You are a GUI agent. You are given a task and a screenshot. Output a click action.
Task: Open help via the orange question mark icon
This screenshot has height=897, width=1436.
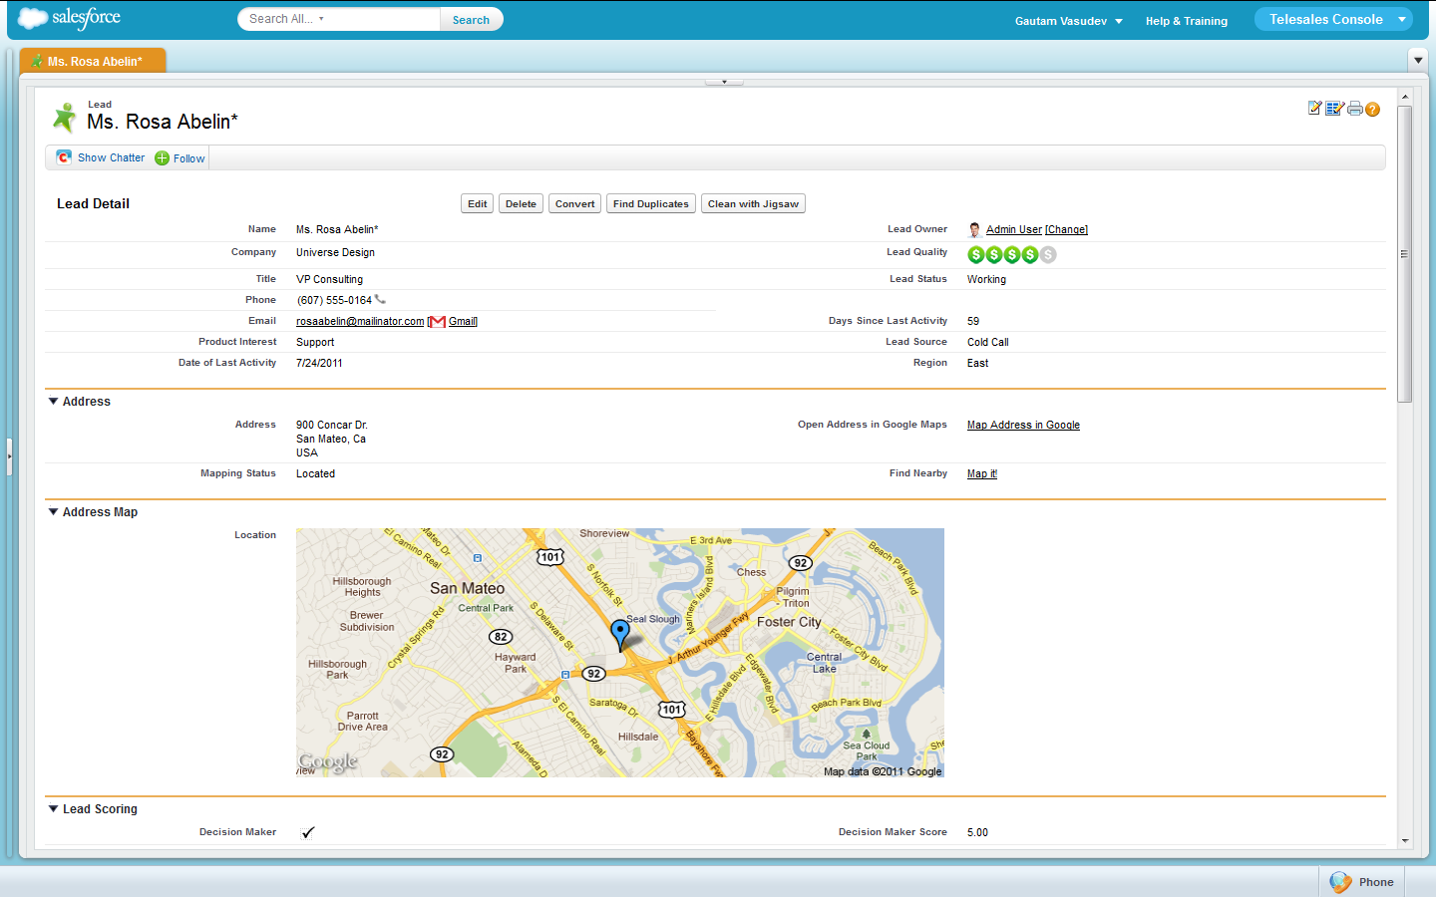click(1373, 110)
